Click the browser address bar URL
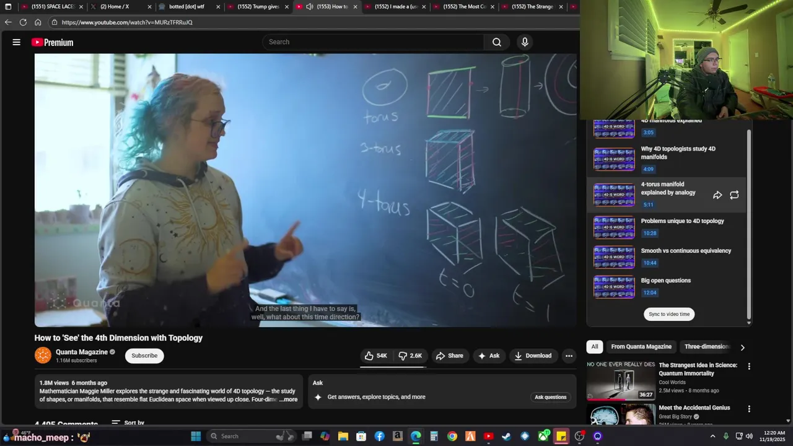Viewport: 793px width, 446px height. tap(127, 22)
